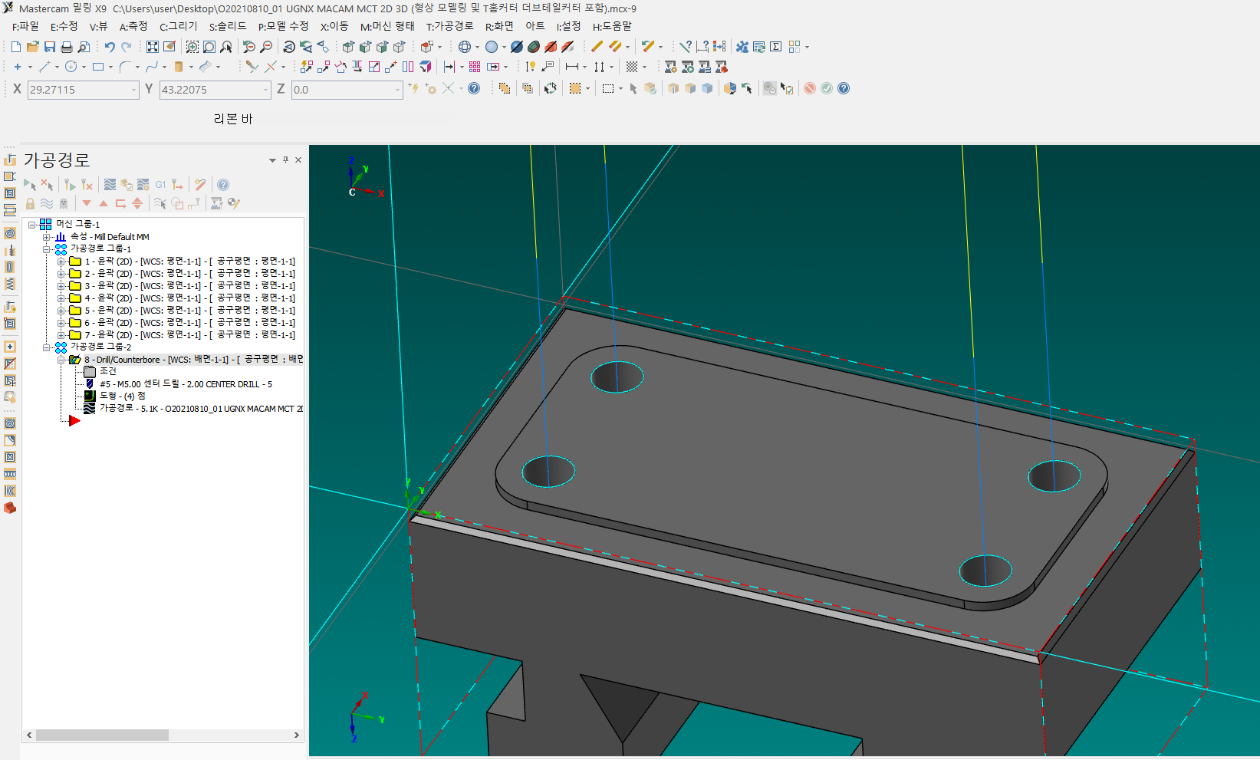The height and width of the screenshot is (760, 1260).
Task: Click the Print icon
Action: click(67, 47)
